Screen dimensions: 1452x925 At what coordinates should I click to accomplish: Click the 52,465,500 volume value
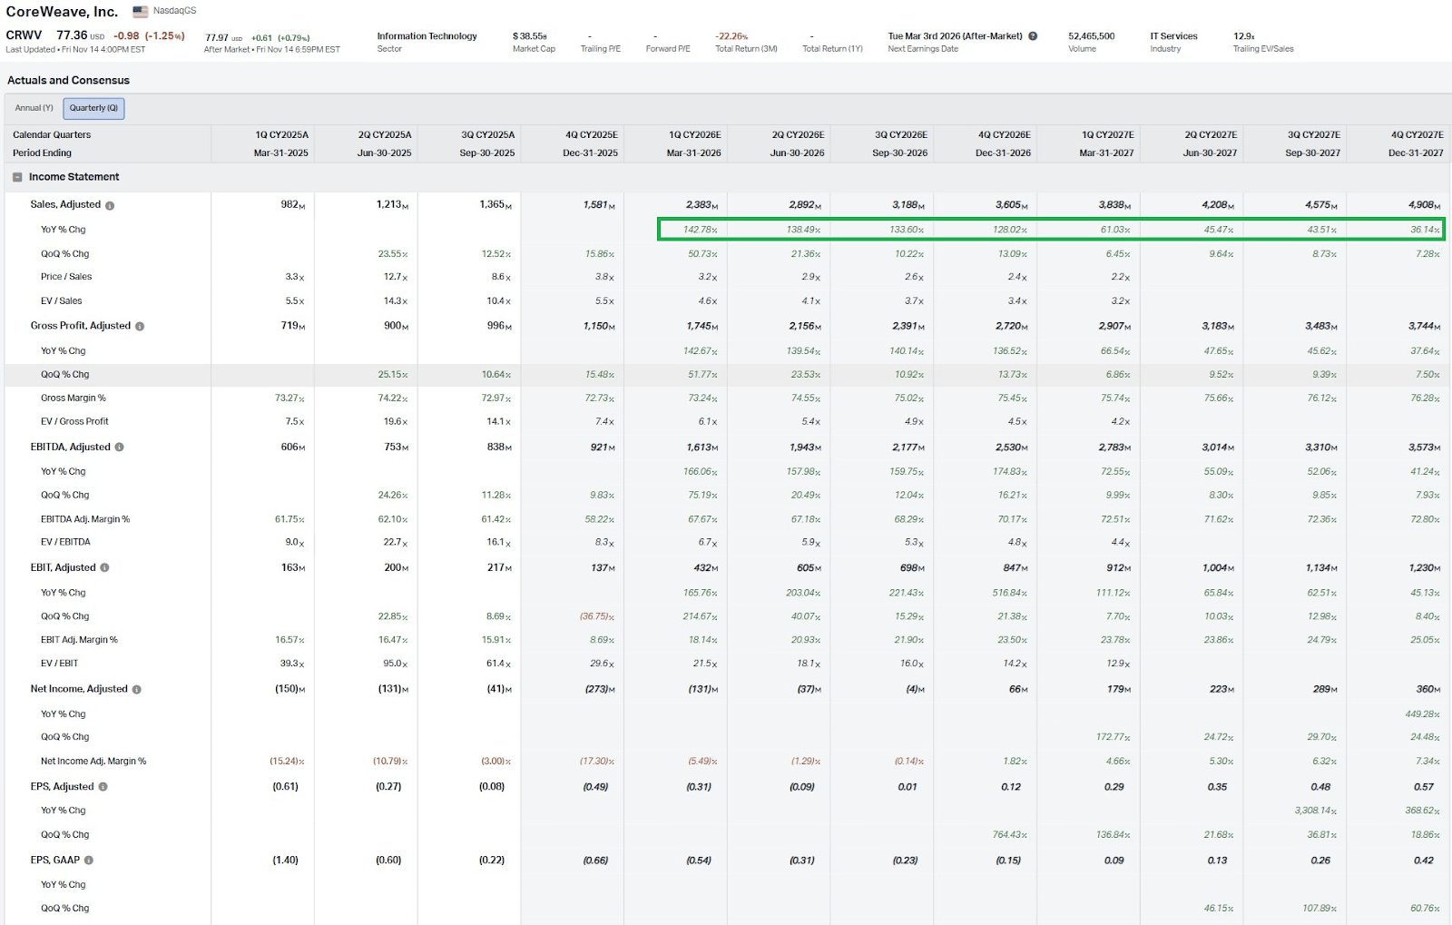point(1091,36)
